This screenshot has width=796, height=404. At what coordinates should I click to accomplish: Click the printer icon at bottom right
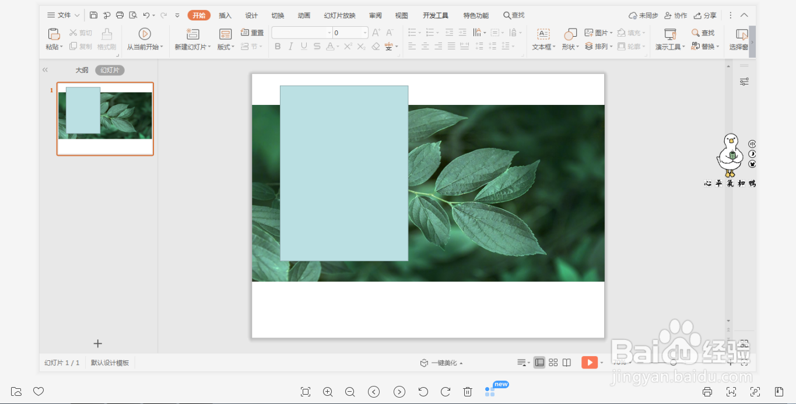coord(707,392)
